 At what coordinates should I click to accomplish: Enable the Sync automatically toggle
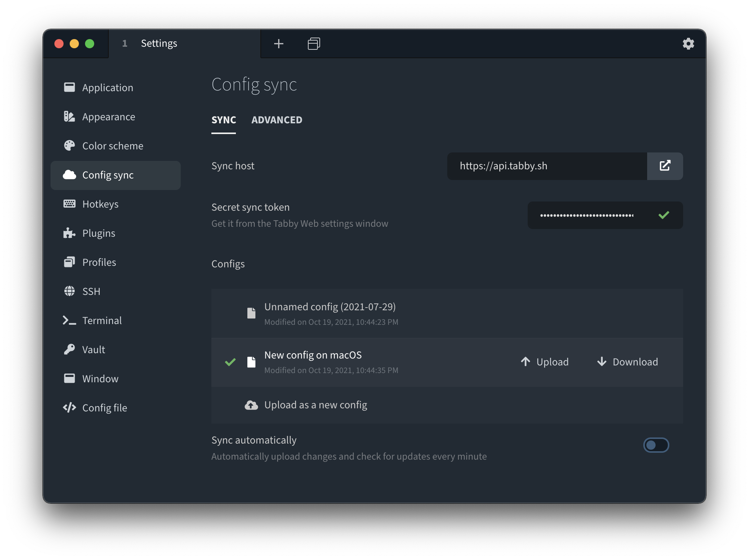656,445
